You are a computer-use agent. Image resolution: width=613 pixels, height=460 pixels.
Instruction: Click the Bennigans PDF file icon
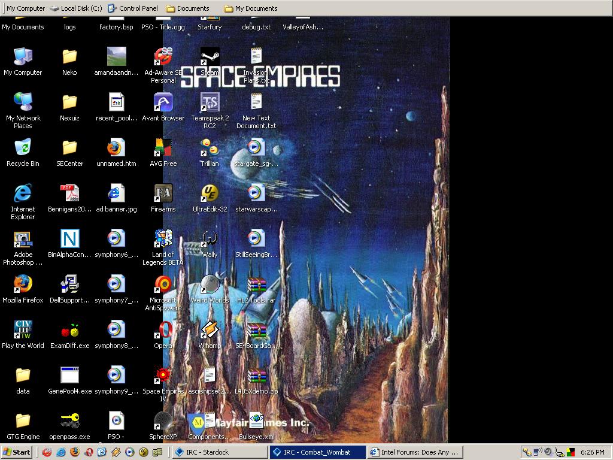point(69,194)
